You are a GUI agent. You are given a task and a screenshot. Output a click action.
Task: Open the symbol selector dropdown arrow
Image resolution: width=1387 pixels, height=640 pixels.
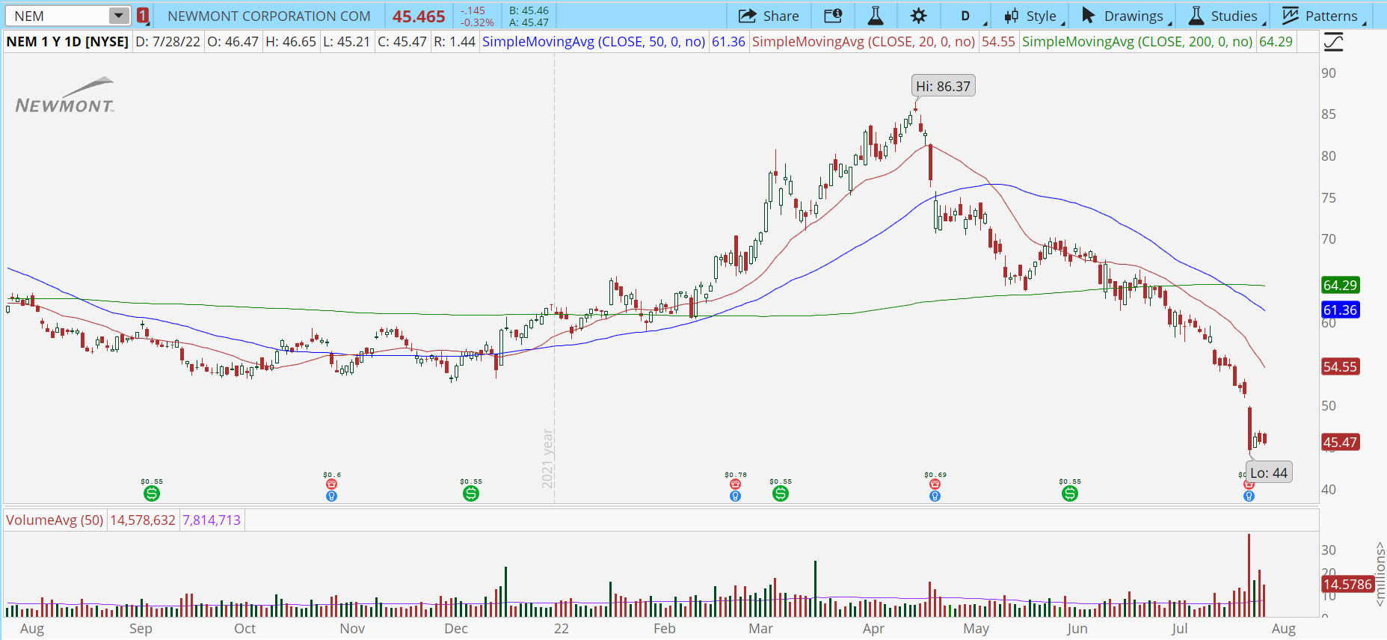(119, 16)
